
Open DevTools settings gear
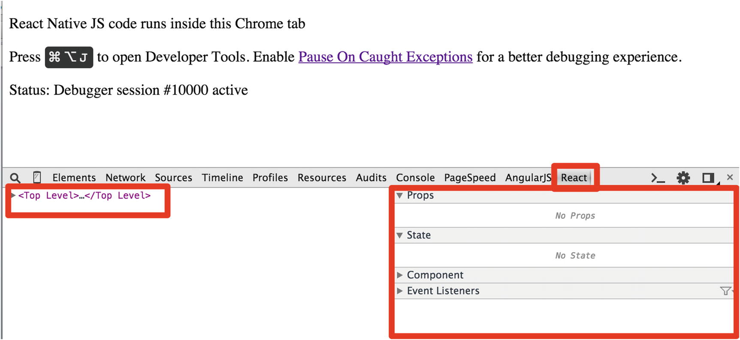click(683, 178)
